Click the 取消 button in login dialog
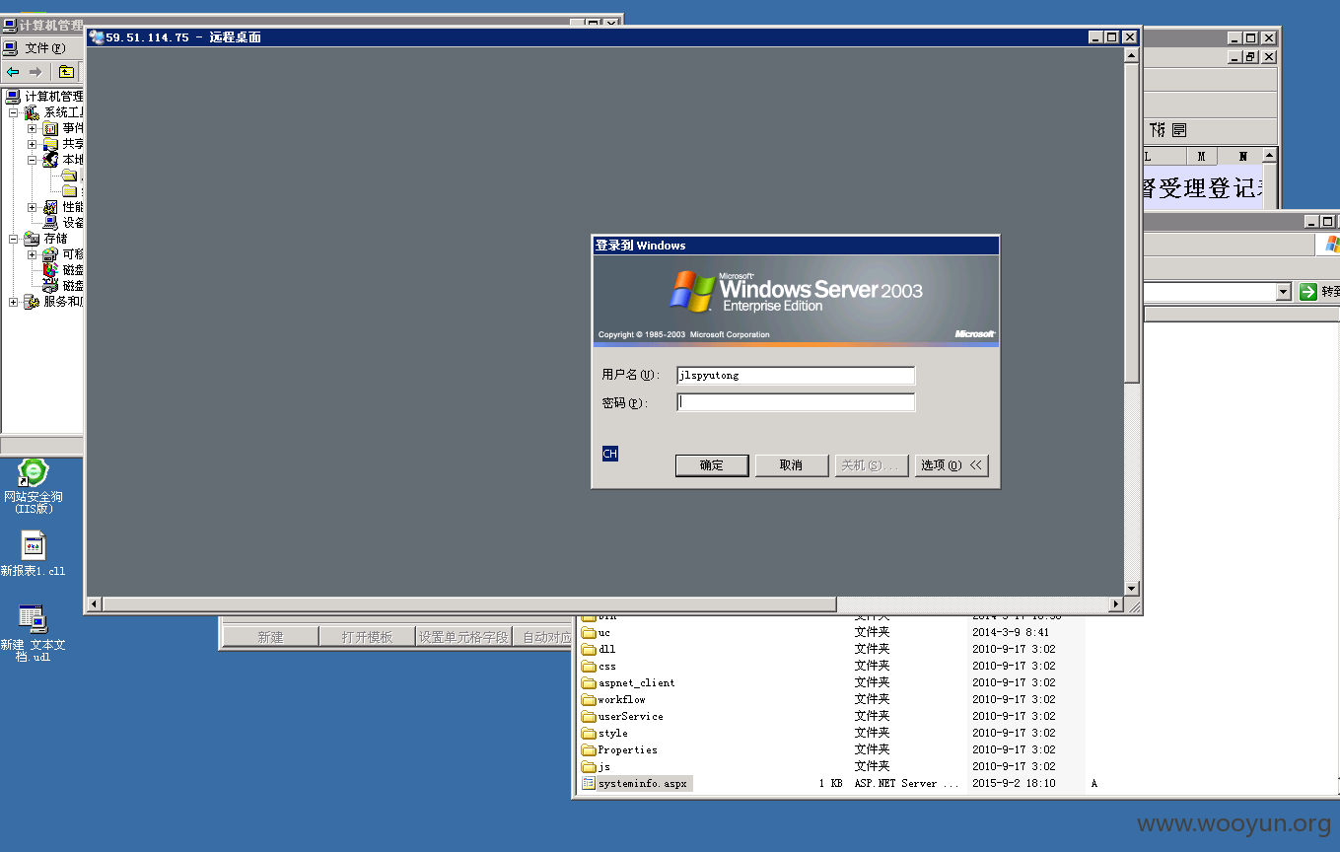The image size is (1340, 852). pos(791,465)
